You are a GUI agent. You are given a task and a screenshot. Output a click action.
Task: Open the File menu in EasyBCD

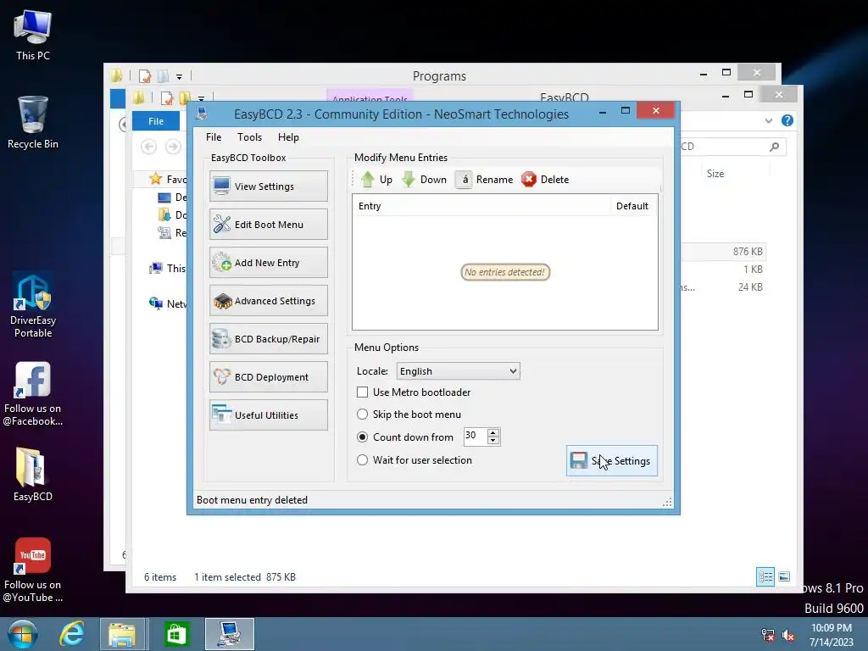click(x=214, y=137)
